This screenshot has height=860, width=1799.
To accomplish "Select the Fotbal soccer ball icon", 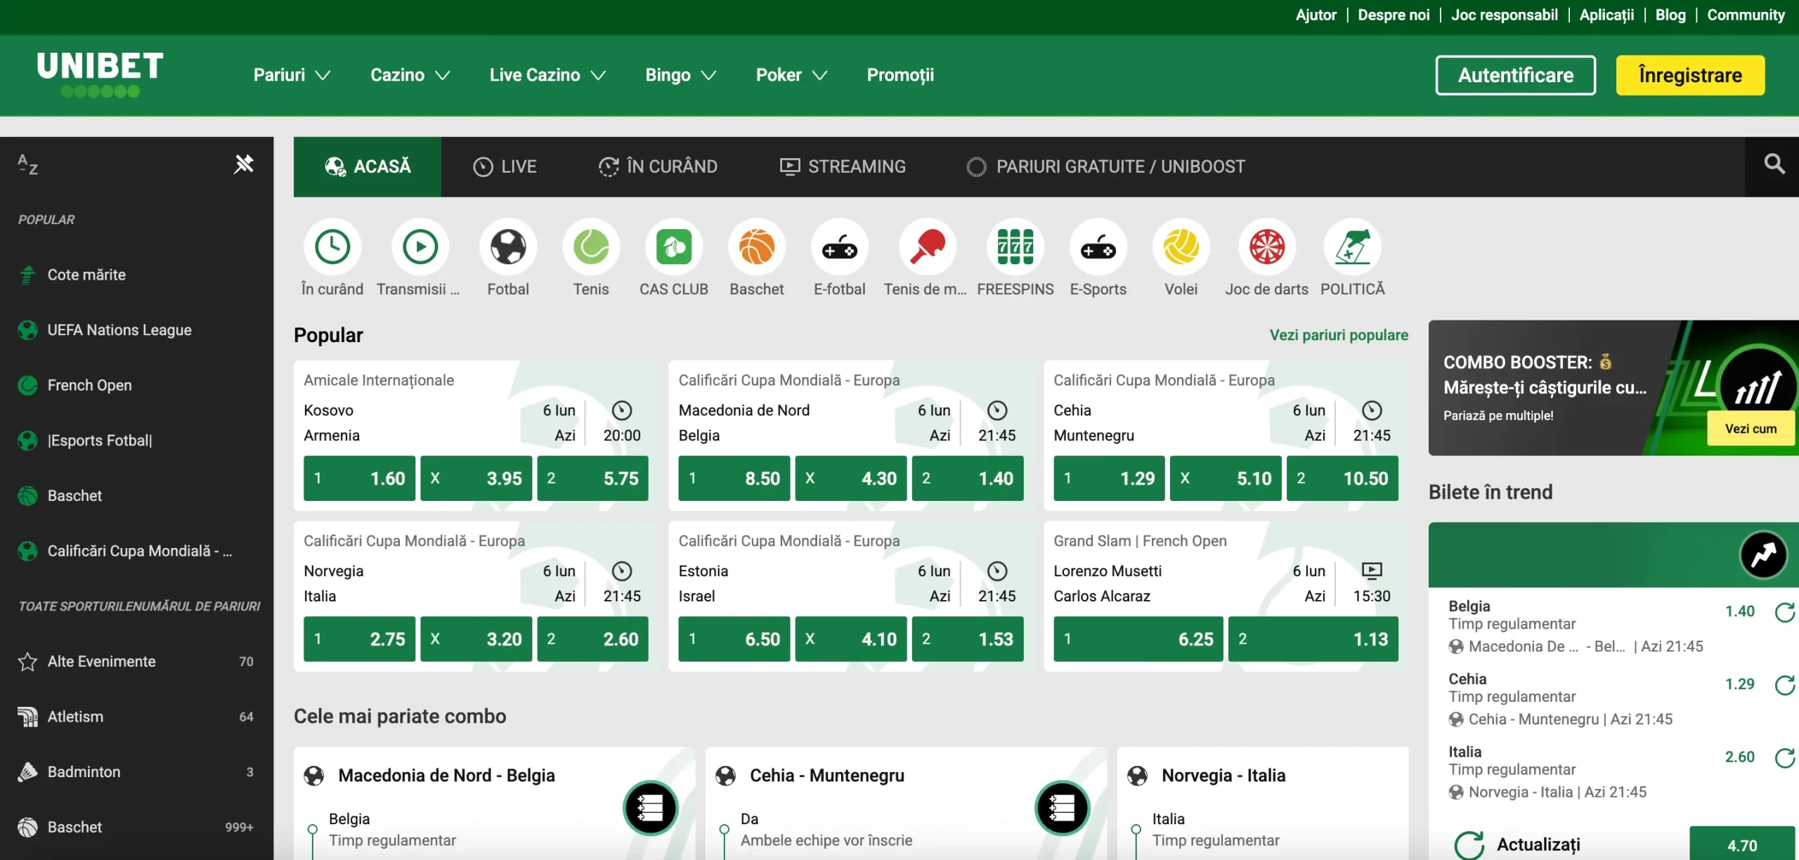I will [508, 247].
